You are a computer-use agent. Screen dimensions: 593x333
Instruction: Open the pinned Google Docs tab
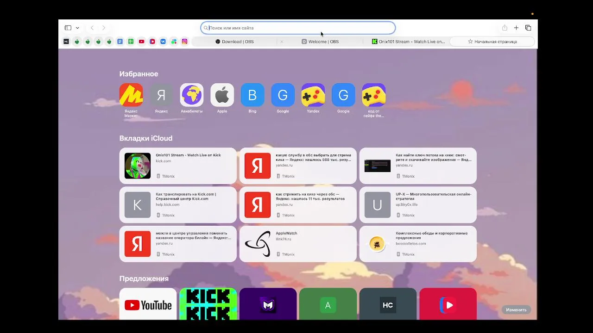tap(120, 42)
